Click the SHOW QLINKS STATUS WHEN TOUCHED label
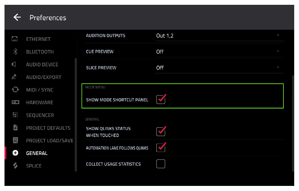Screen dimensions: 299x191 coord(108,132)
